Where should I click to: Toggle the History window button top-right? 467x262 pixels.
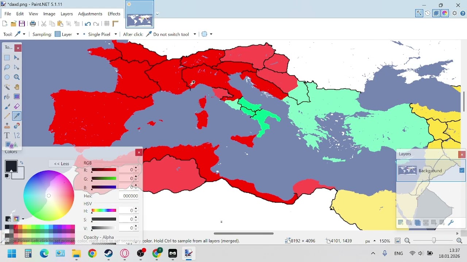(428, 13)
